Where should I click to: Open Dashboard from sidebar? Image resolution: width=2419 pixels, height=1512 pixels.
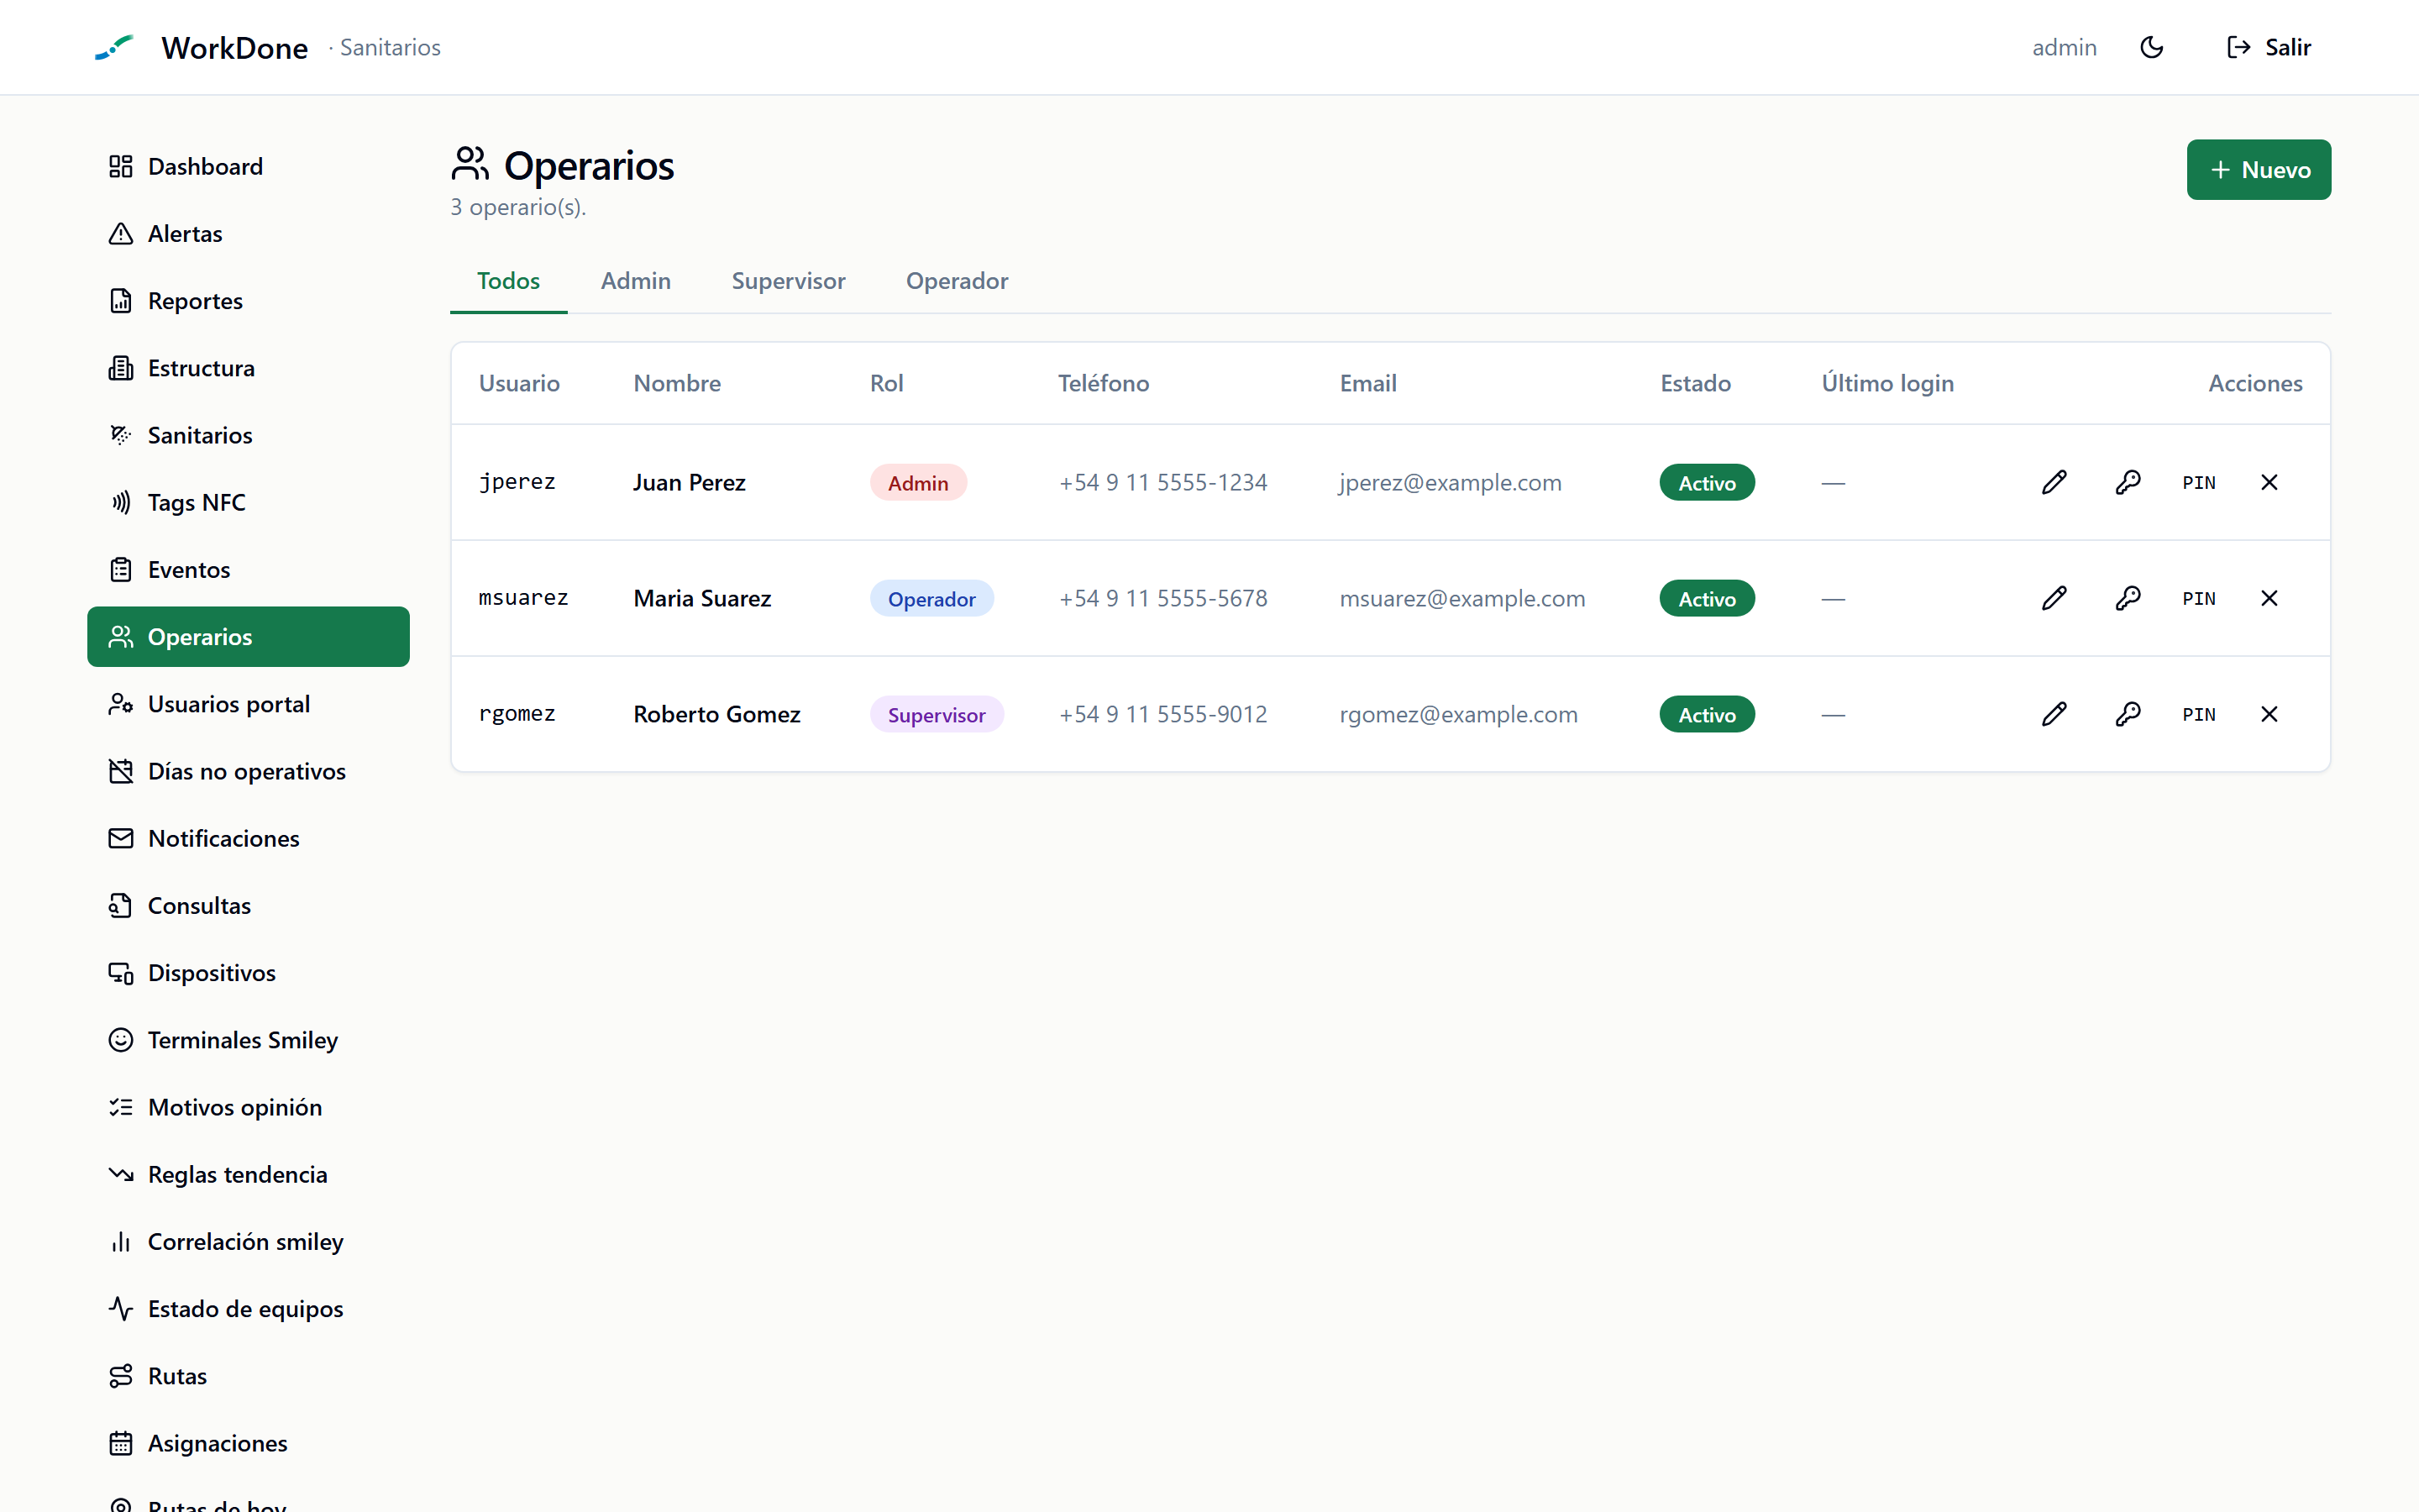pyautogui.click(x=248, y=166)
